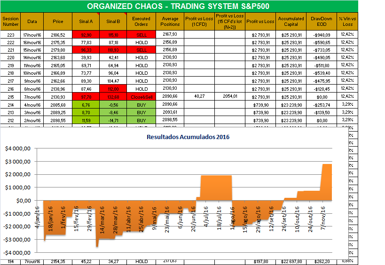The width and height of the screenshot is (385, 265).
Task: Click the Session Number column header
Action: pyautogui.click(x=10, y=21)
